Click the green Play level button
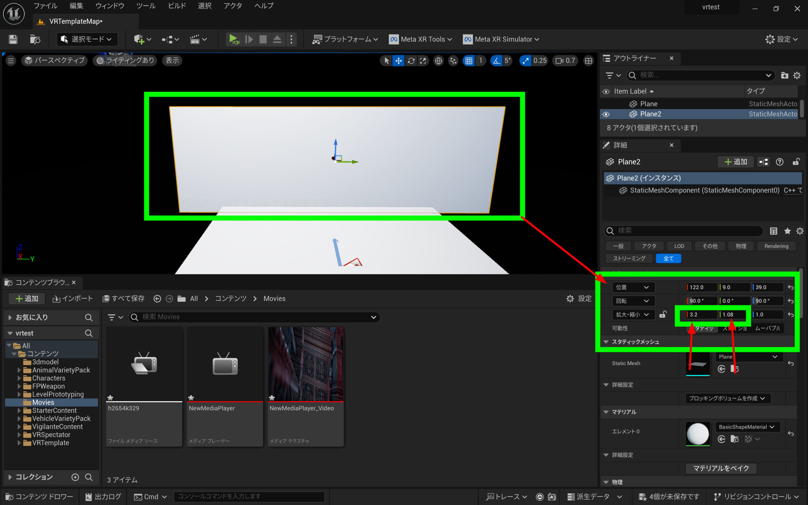This screenshot has height=505, width=808. (233, 39)
